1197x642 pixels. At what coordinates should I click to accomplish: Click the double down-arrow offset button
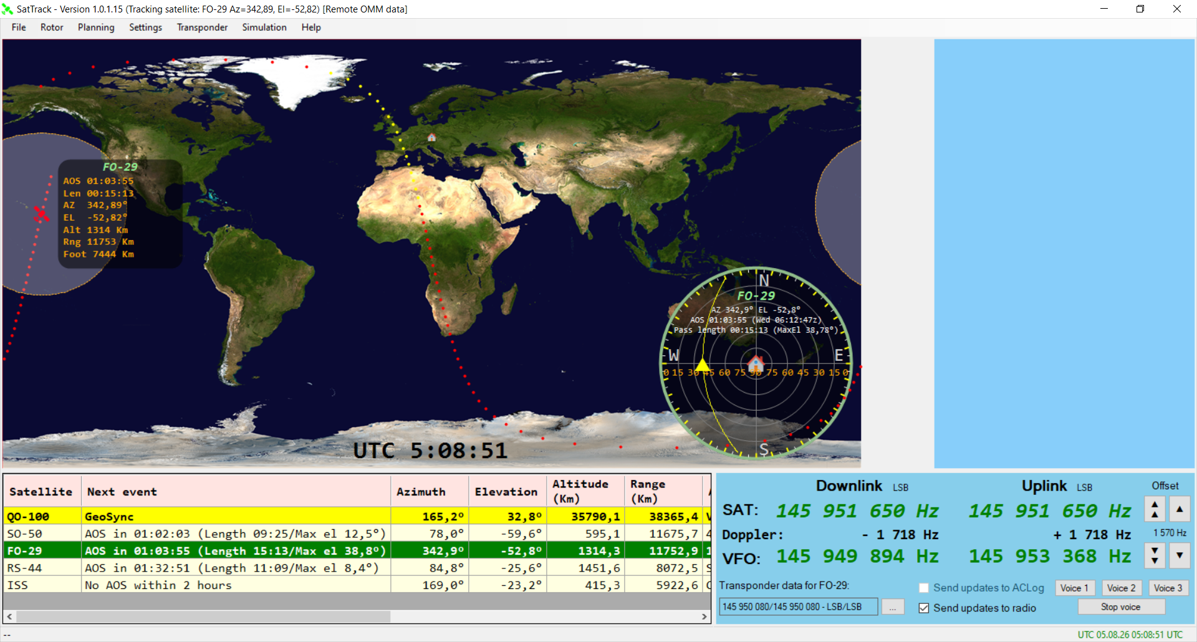1155,555
